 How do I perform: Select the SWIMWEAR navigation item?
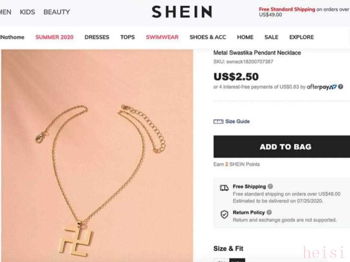pyautogui.click(x=162, y=37)
